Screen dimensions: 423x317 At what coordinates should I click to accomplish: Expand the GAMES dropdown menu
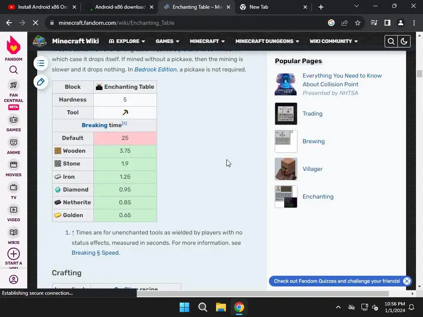click(x=167, y=41)
